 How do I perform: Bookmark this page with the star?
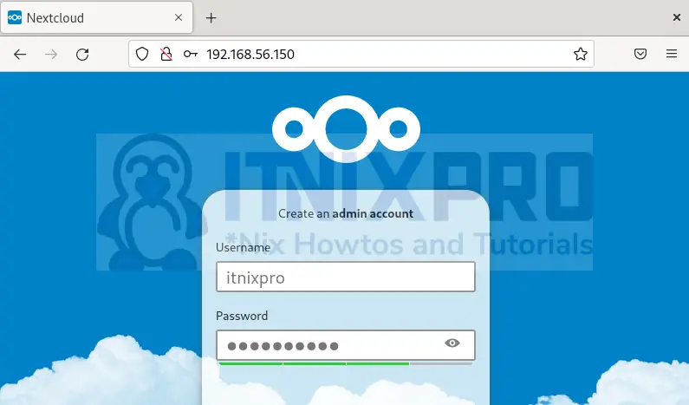click(x=580, y=54)
